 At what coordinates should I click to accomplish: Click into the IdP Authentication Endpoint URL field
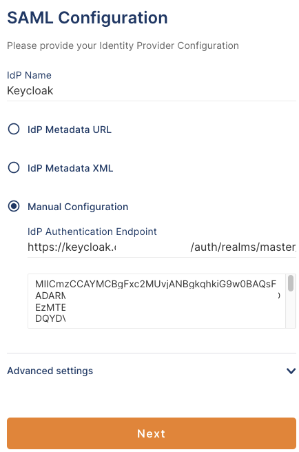(x=162, y=247)
